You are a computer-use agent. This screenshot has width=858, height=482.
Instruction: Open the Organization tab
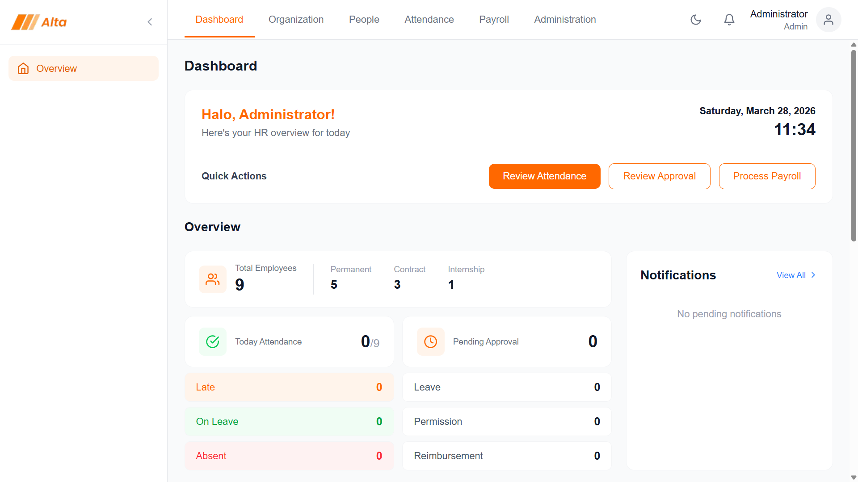[x=296, y=20]
